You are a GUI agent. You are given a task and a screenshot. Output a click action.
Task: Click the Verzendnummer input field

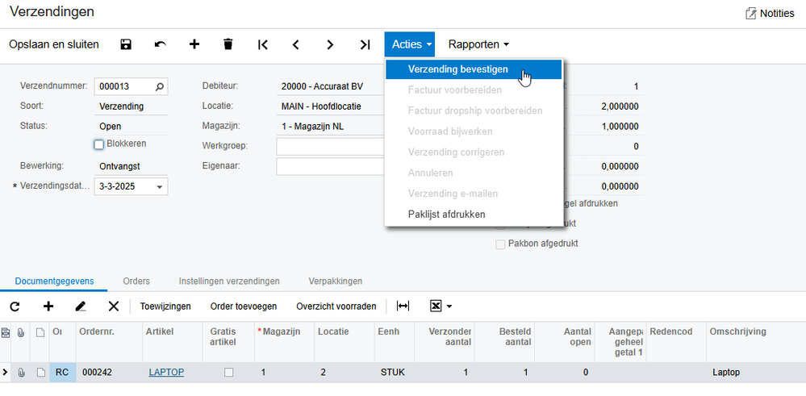(x=124, y=86)
